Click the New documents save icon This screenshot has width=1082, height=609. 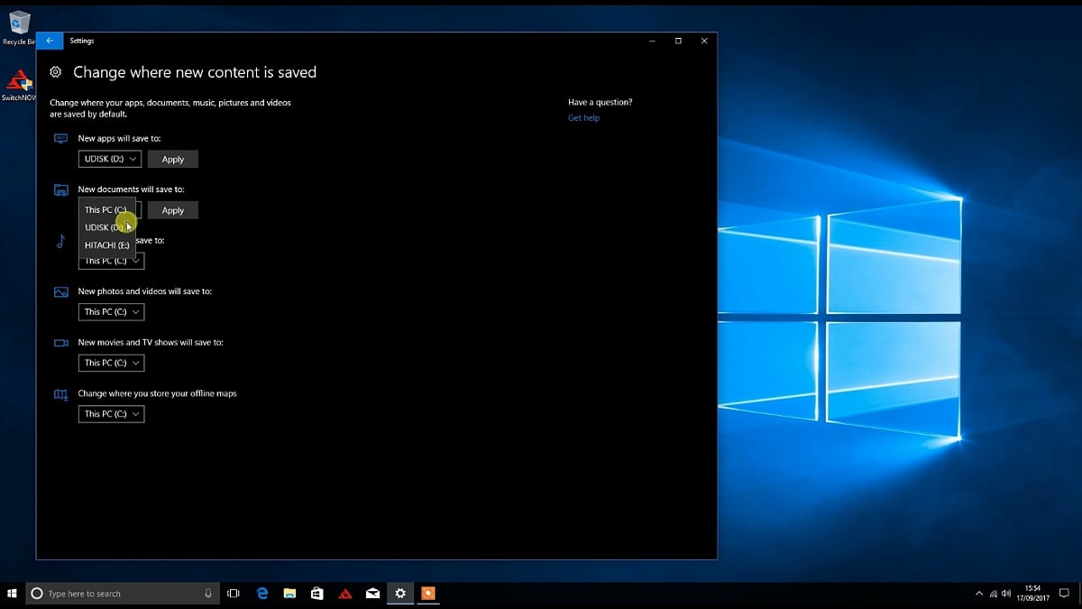click(x=60, y=189)
